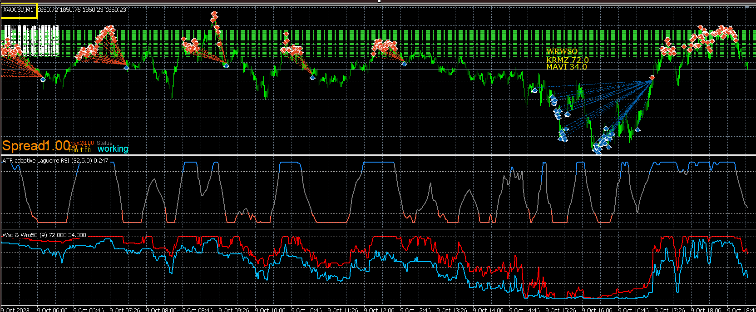756x312 pixels.
Task: Click the 9 Oct 10:06 time axis label
Action: (x=270, y=309)
